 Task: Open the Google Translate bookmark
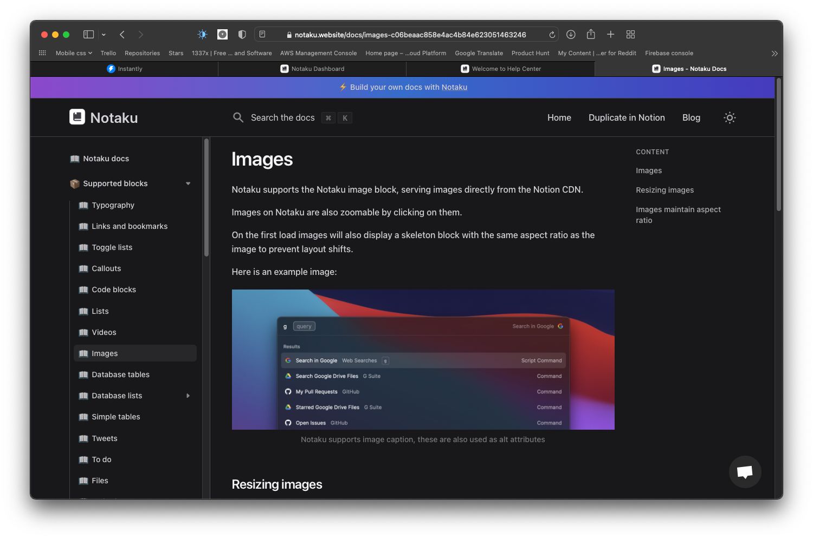click(479, 53)
